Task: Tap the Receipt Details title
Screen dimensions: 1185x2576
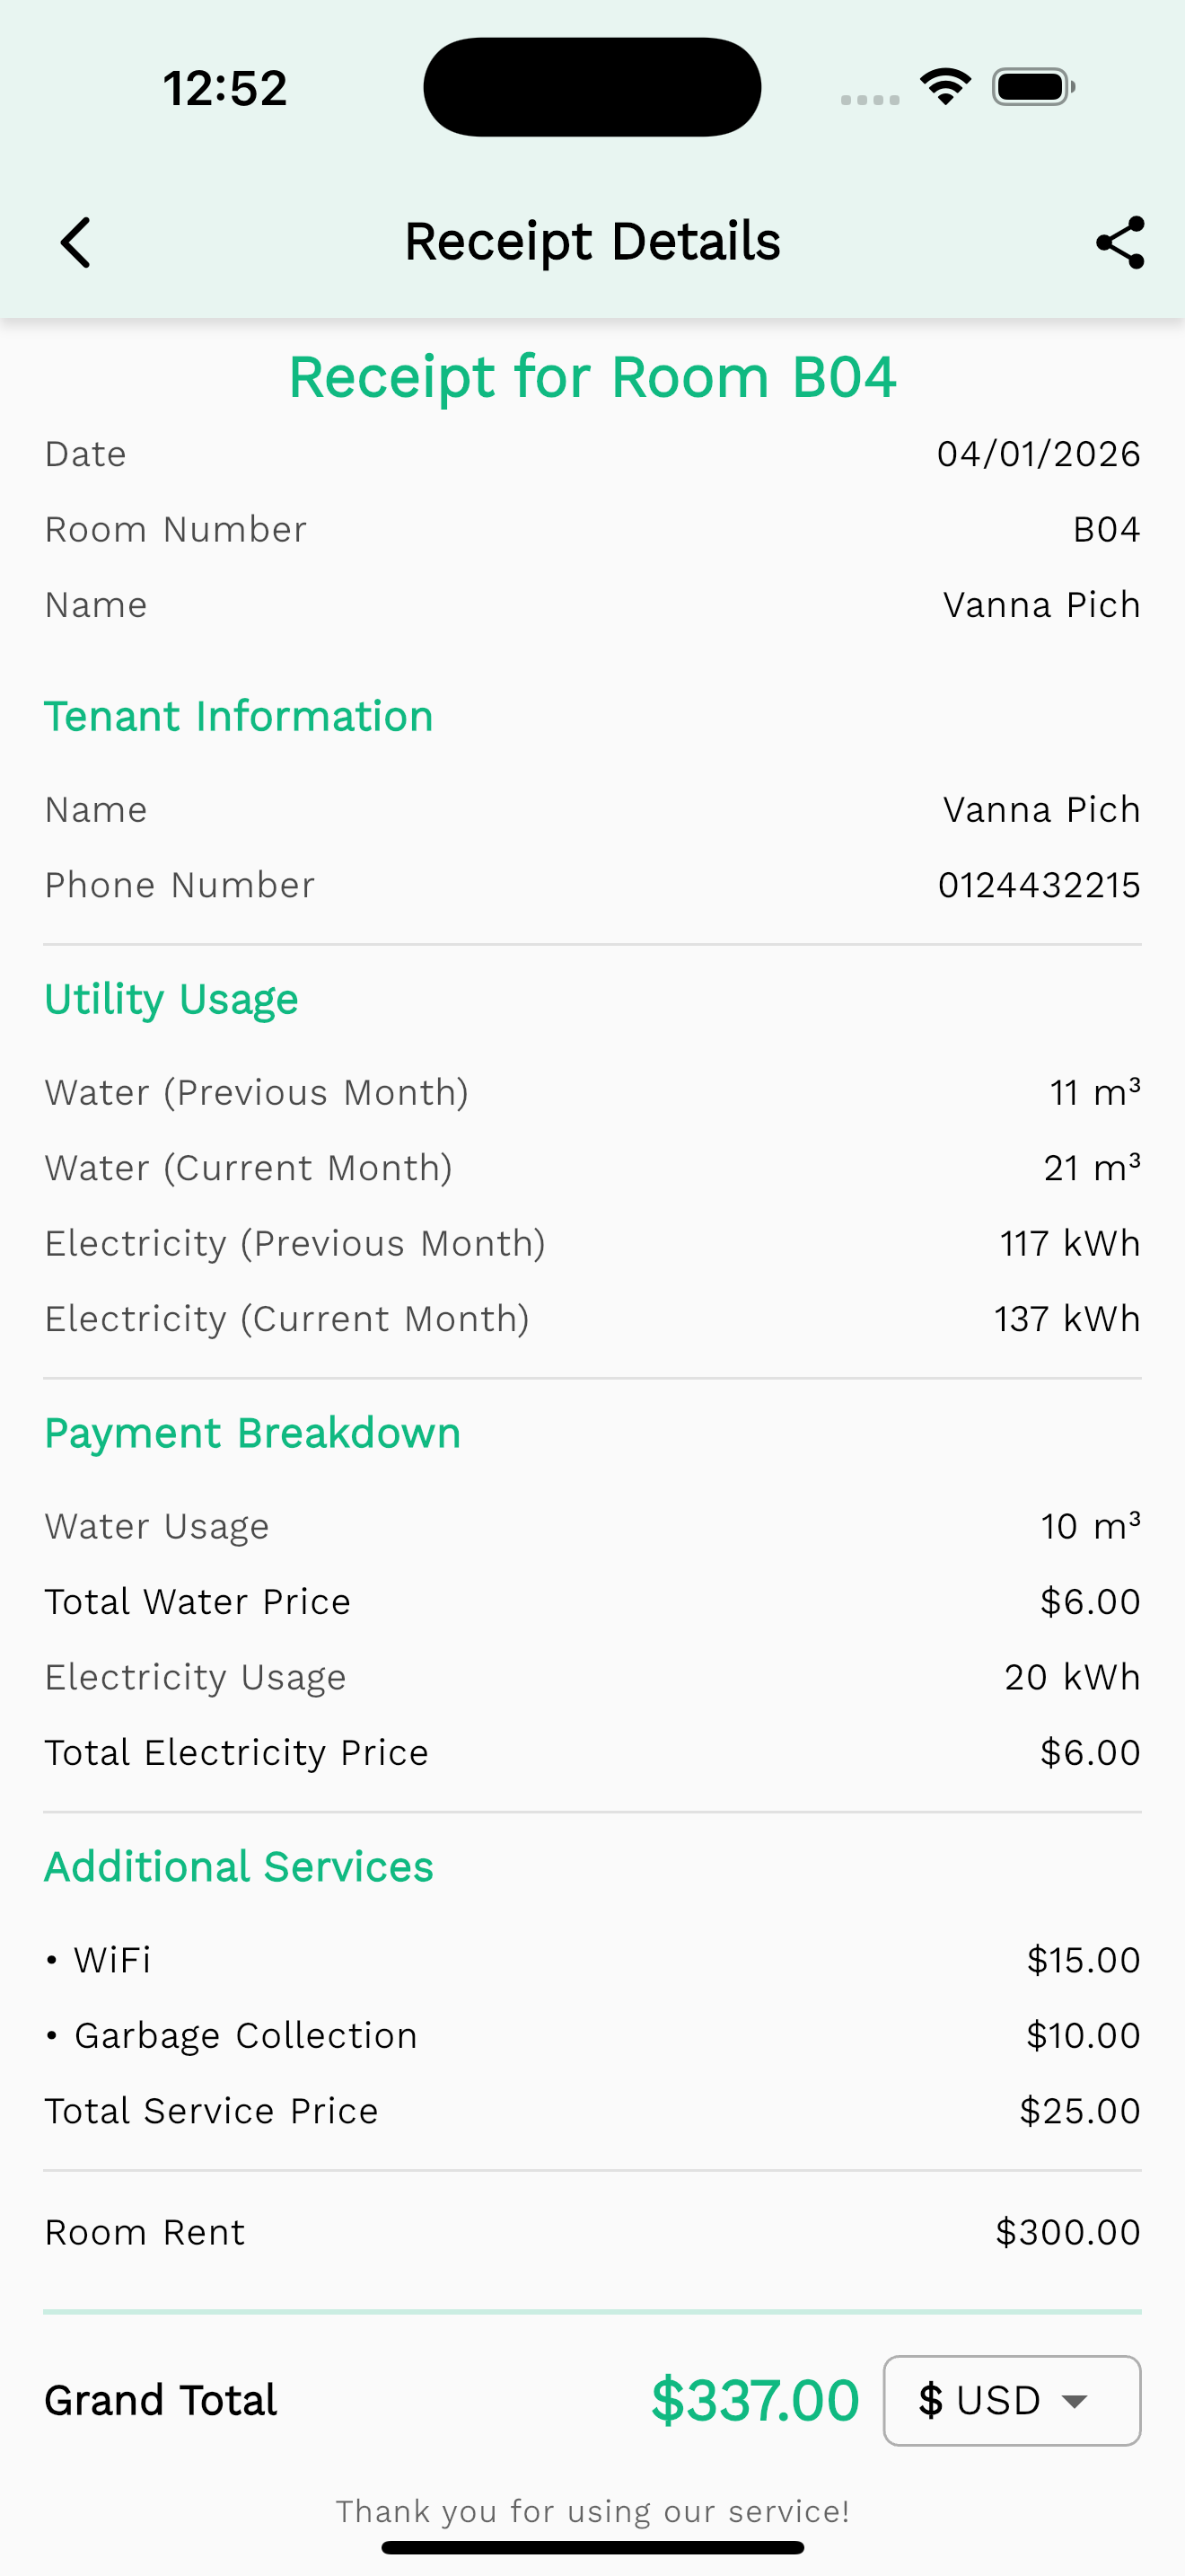Action: (592, 242)
